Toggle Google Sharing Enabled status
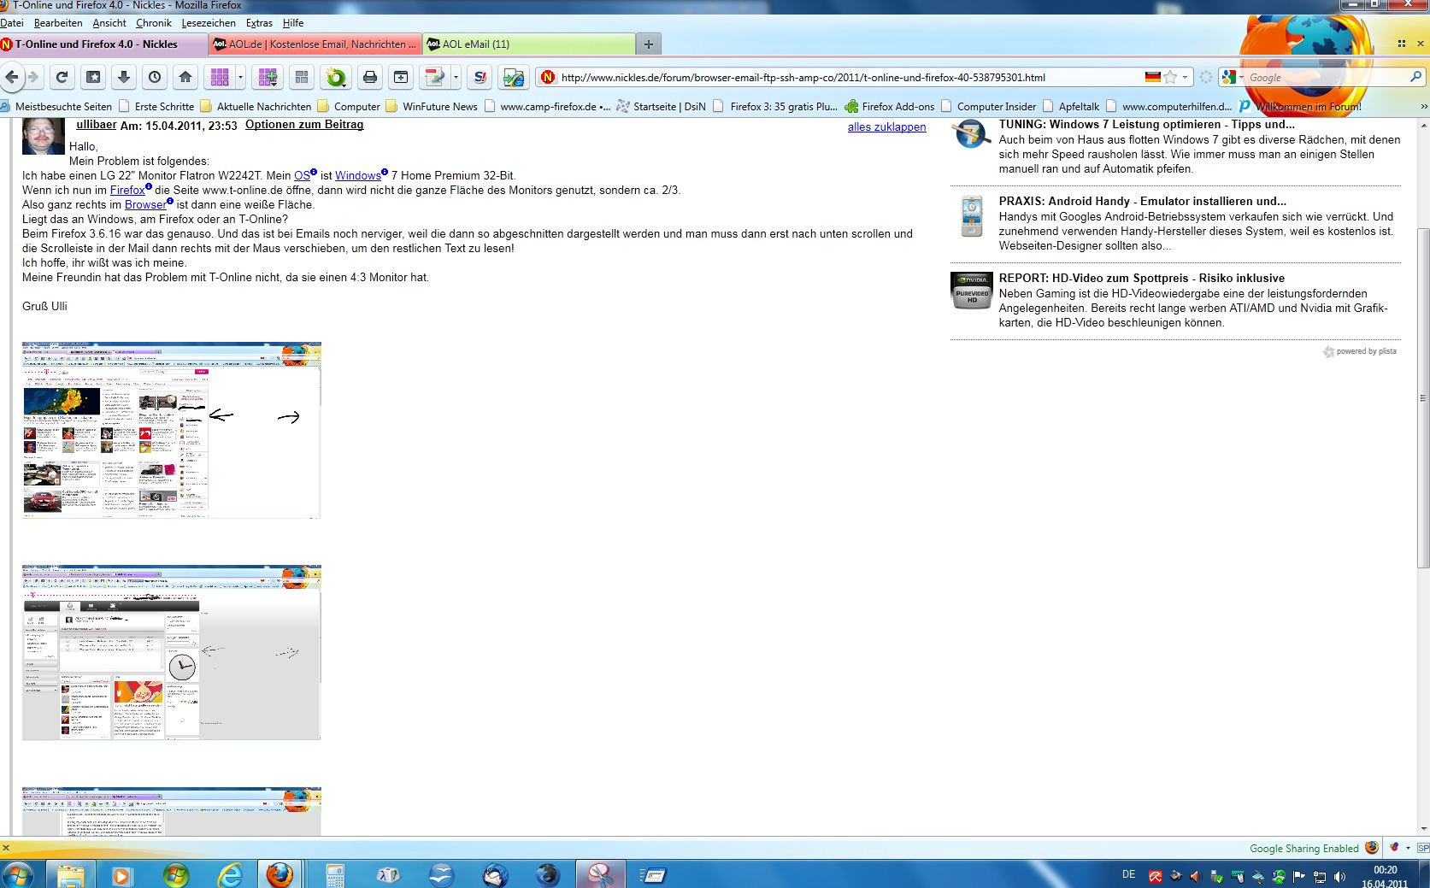The height and width of the screenshot is (888, 1430). click(1303, 848)
